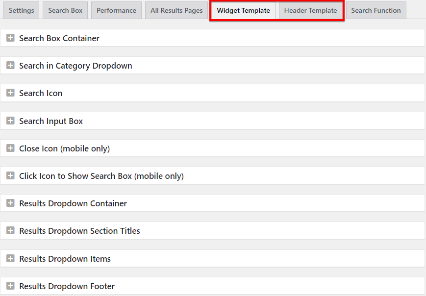426x296 pixels.
Task: Go to the Performance tab
Action: click(x=116, y=10)
